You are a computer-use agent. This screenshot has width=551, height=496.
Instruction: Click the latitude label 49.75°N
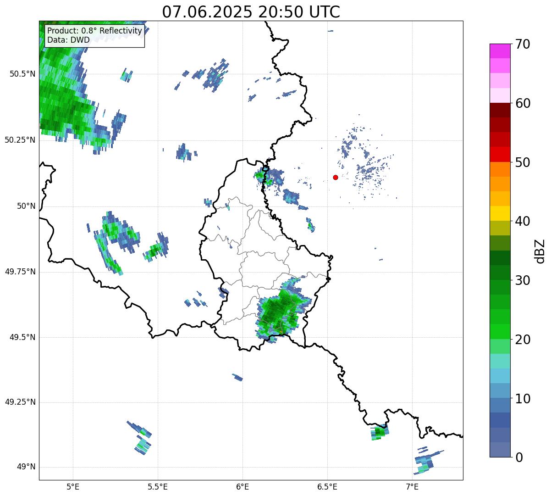coord(20,272)
